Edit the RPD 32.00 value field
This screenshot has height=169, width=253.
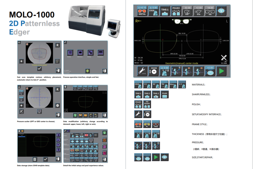[187, 11]
